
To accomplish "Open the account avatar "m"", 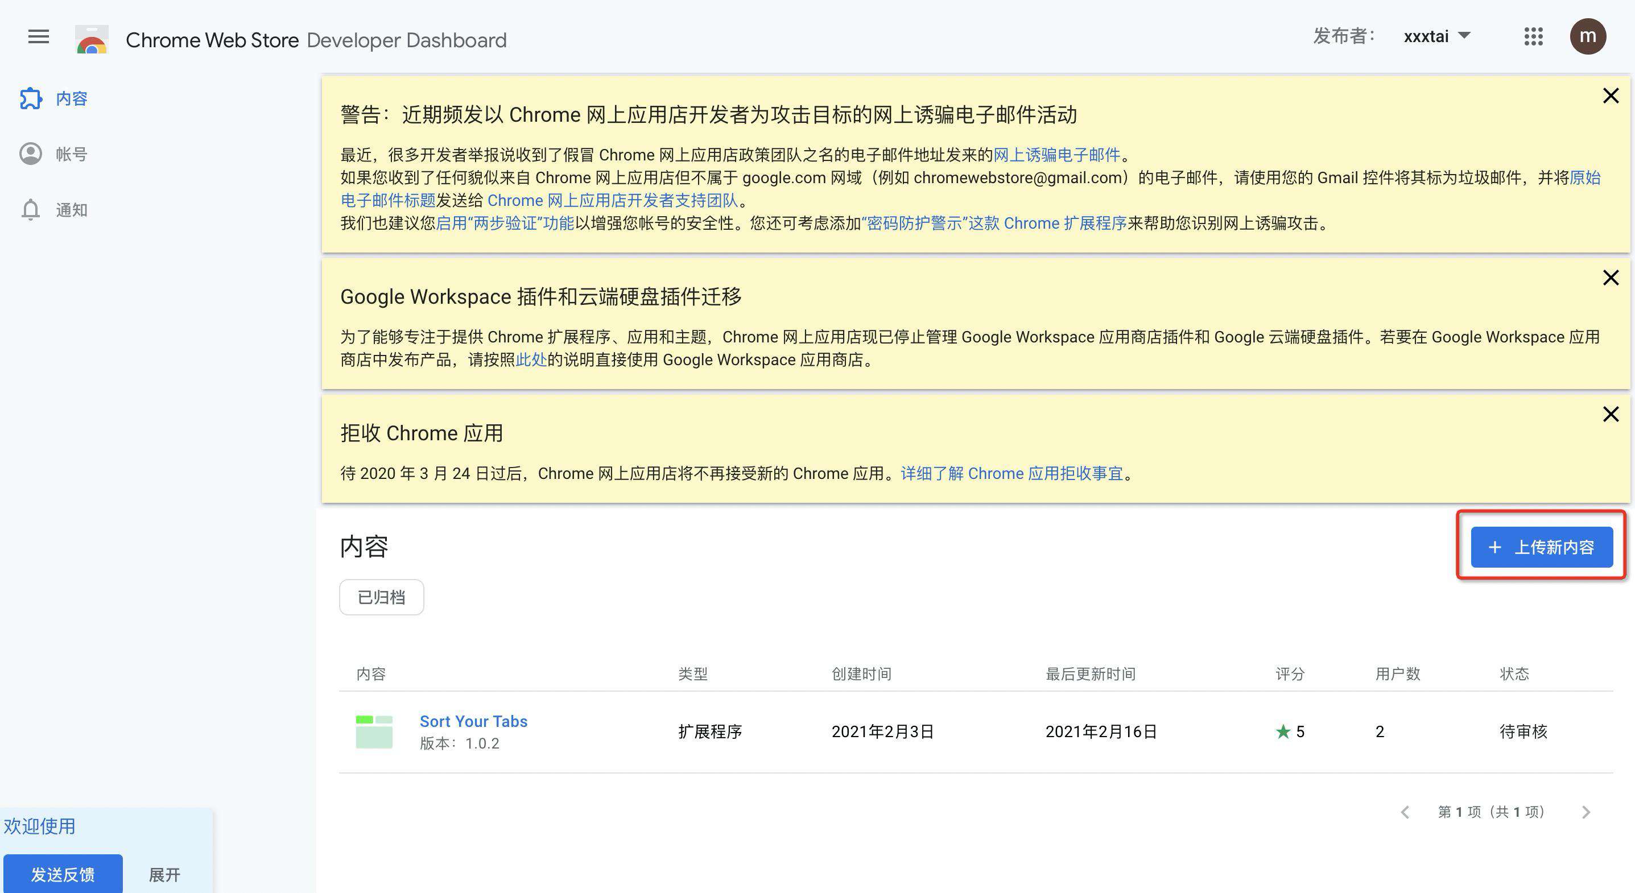I will coord(1588,36).
